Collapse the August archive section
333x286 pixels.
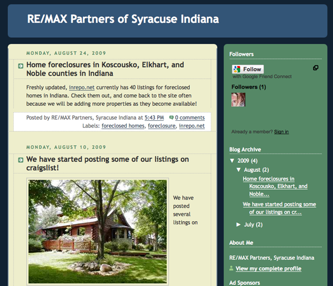(239, 170)
